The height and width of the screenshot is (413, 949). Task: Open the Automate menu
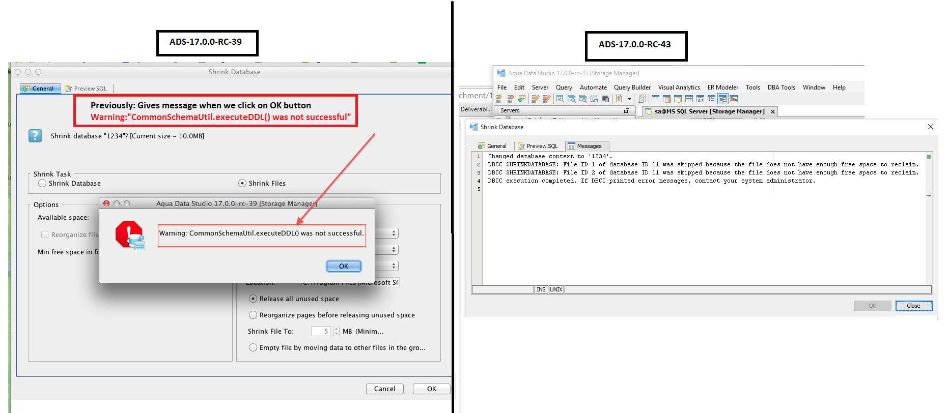click(x=593, y=87)
